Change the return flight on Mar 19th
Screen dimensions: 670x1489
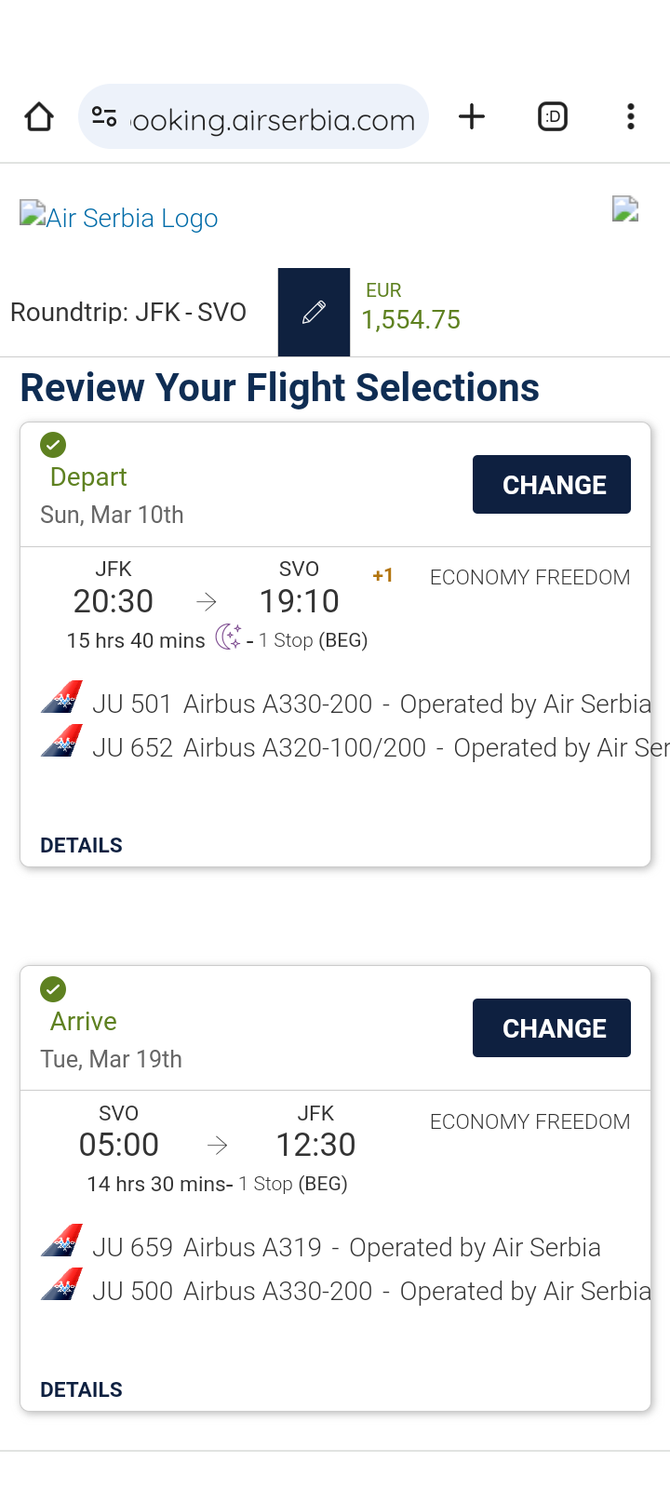click(551, 1027)
